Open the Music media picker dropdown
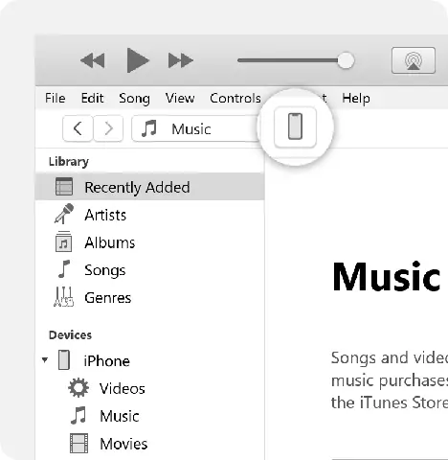448x460 pixels. 195,128
